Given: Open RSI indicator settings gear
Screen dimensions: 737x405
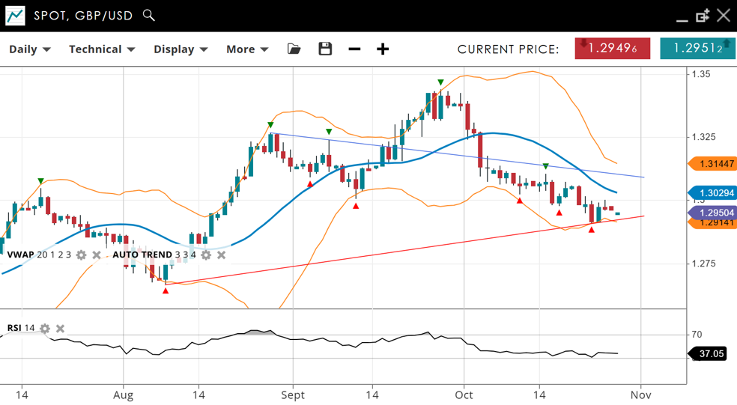Looking at the screenshot, I should point(45,329).
